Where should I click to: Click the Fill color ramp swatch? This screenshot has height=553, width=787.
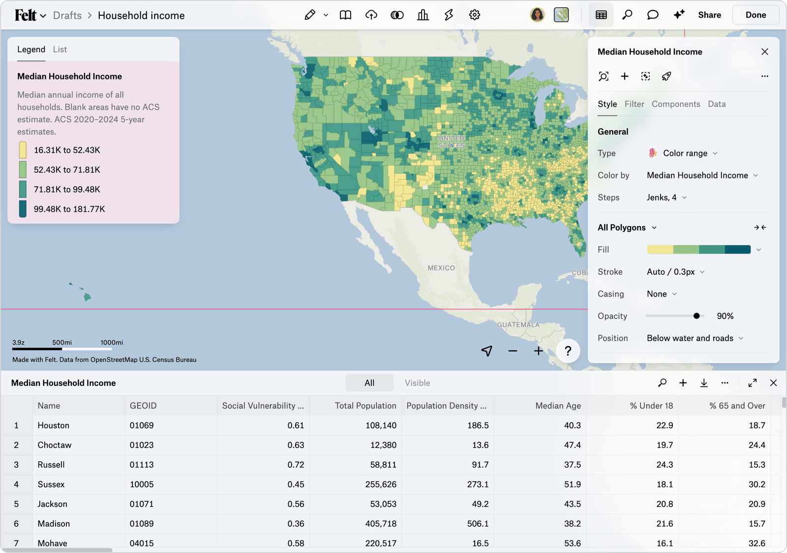699,250
